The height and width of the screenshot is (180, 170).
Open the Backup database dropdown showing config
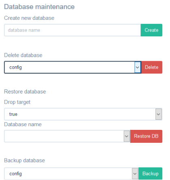pyautogui.click(x=71, y=174)
